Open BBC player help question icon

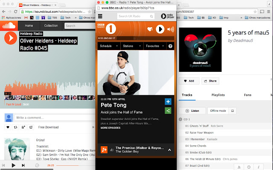(171, 46)
